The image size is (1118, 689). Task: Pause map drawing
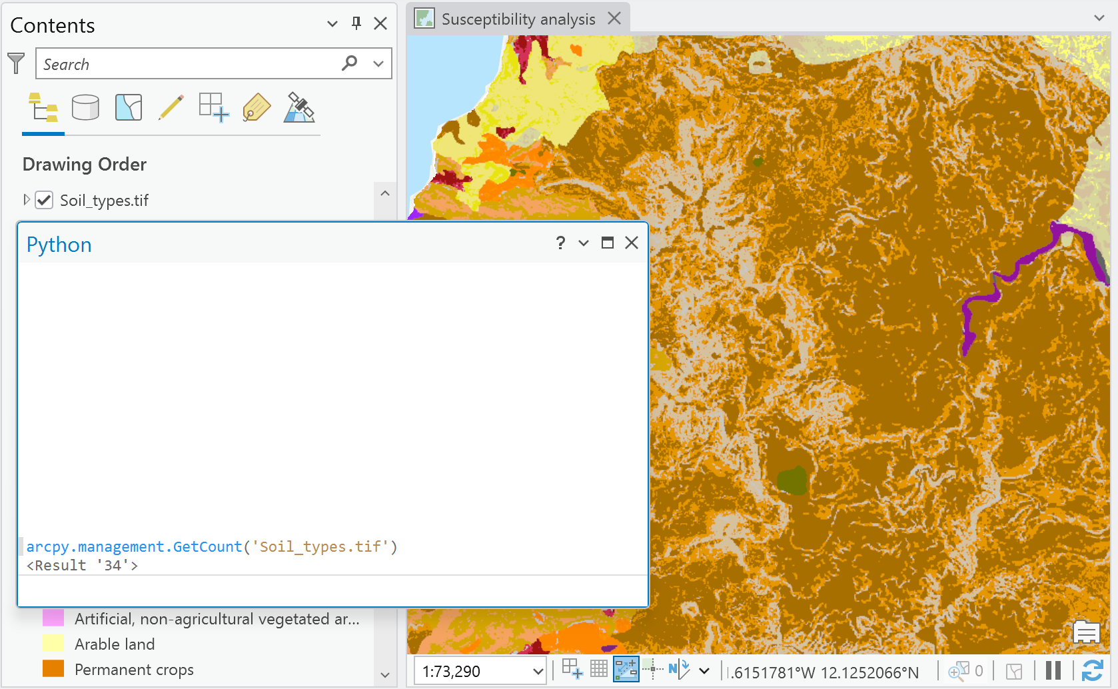pos(1053,670)
